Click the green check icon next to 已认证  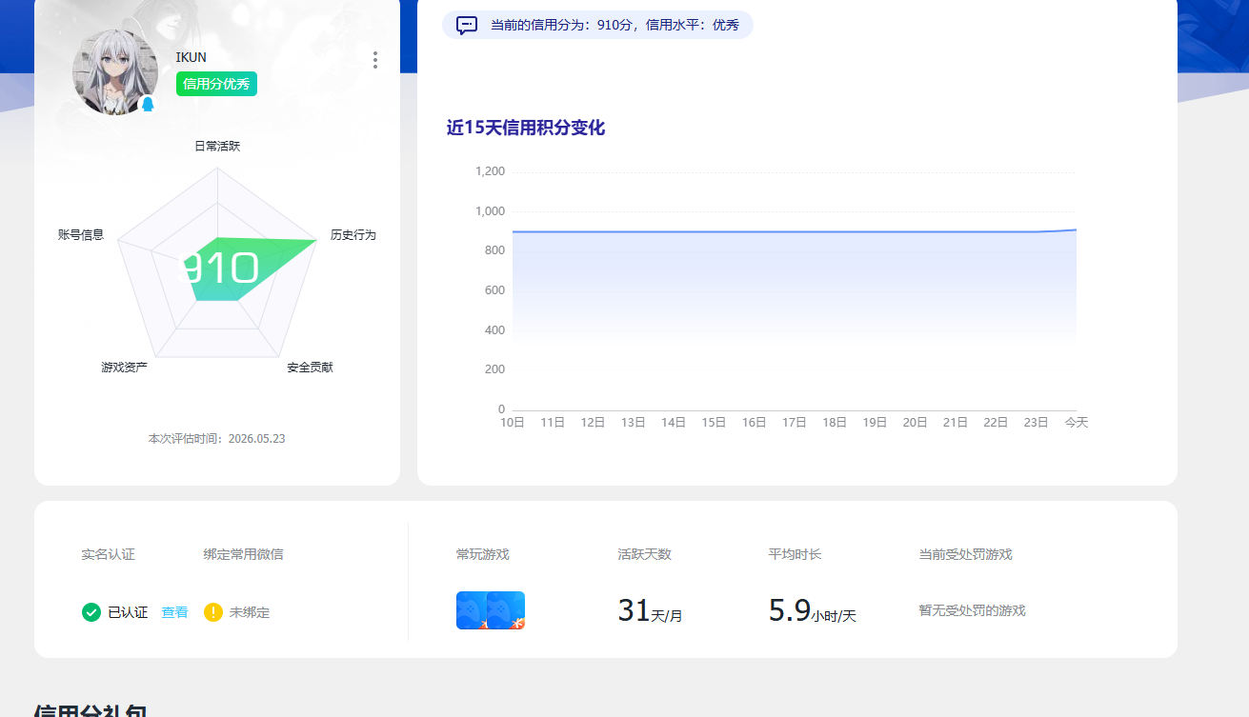point(91,612)
